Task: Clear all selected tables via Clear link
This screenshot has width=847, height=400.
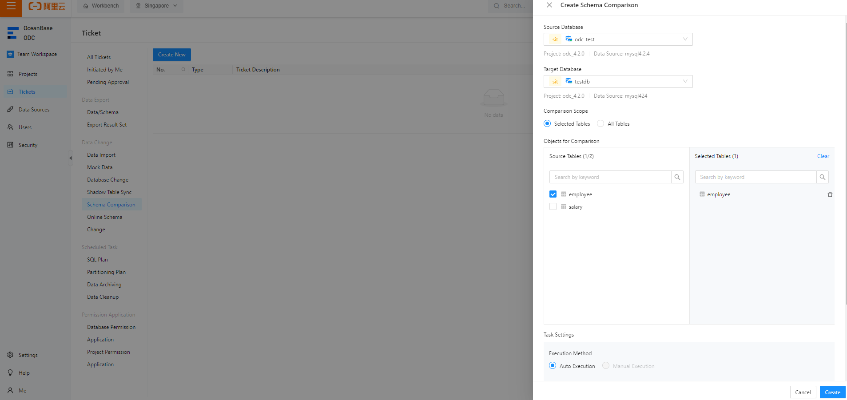Action: click(823, 156)
